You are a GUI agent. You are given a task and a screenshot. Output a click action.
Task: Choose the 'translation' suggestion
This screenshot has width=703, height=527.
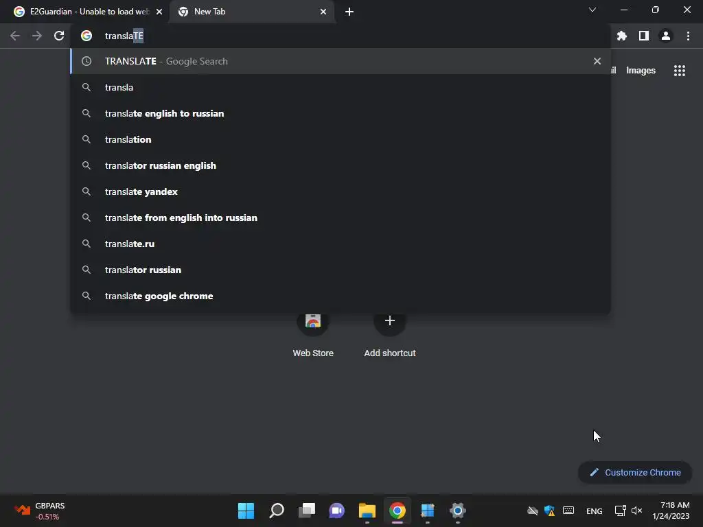(x=341, y=139)
